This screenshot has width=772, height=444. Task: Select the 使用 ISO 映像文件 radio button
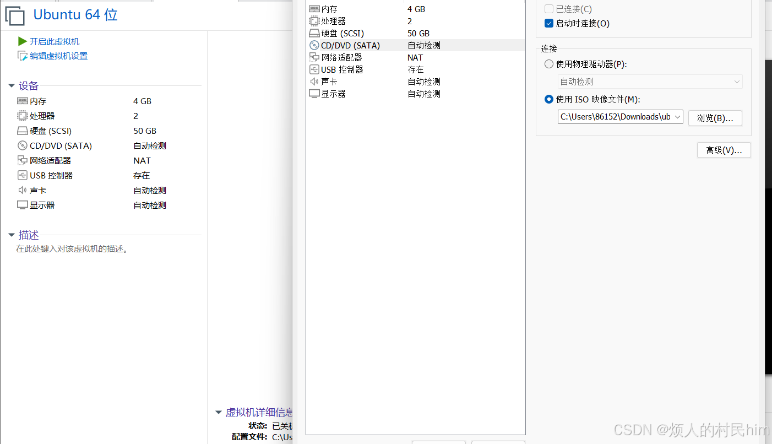548,99
